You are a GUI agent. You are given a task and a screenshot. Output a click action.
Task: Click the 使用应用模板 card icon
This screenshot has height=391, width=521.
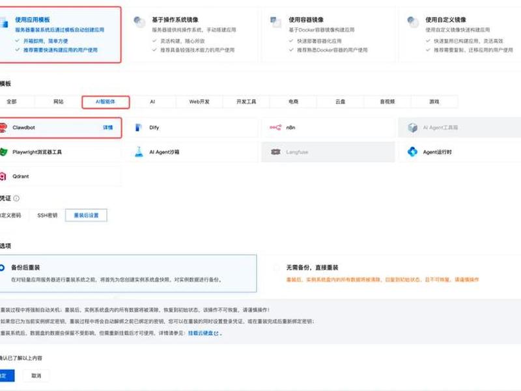[4, 23]
